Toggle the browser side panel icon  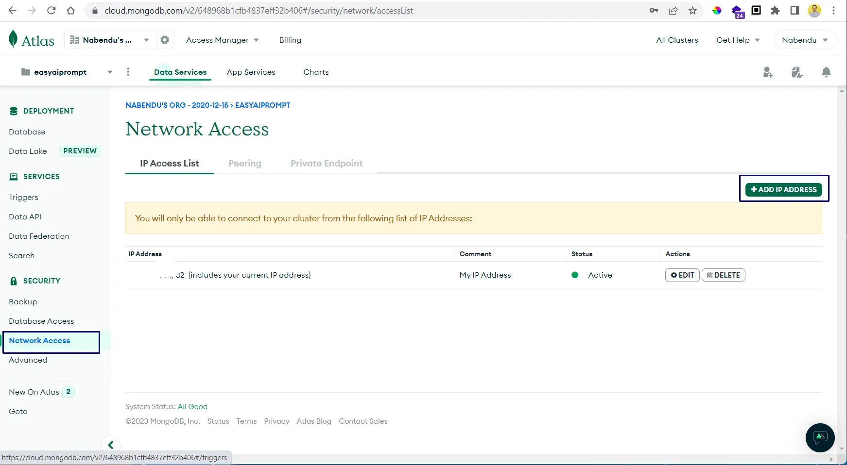pos(795,10)
